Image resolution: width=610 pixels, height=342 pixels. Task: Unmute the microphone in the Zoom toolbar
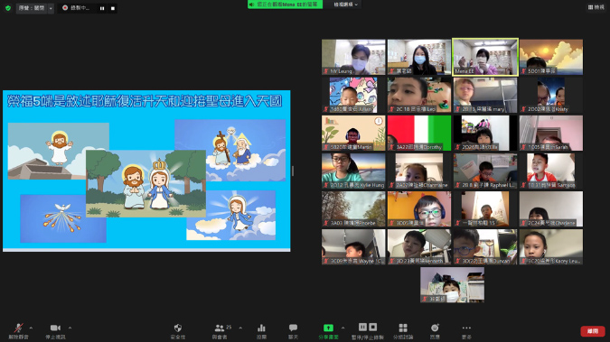pyautogui.click(x=18, y=331)
